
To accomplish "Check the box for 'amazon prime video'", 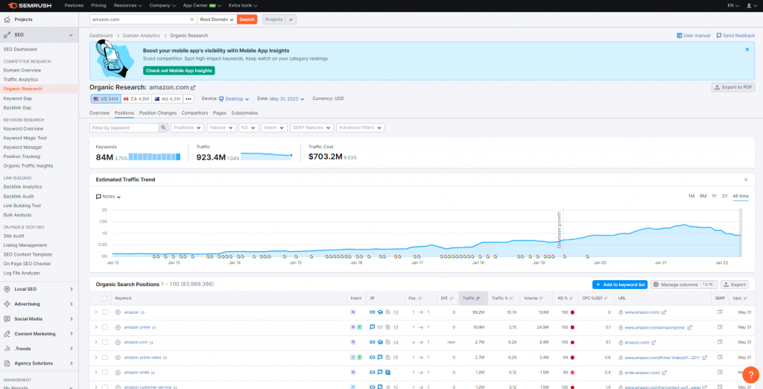I will 104,358.
